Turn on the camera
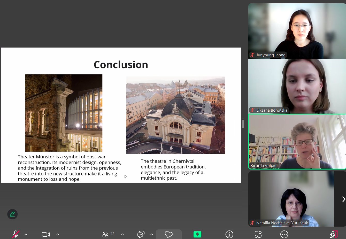Screen dimensions: 346x239 pyautogui.click(x=45, y=234)
